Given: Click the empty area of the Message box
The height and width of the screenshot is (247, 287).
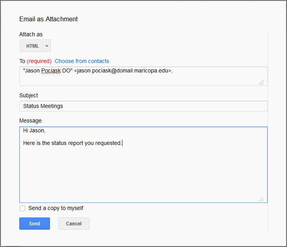Looking at the screenshot, I should (x=143, y=173).
